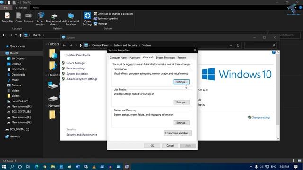Open the File menu in File Explorer
The width and height of the screenshot is (303, 170).
coord(6,8)
